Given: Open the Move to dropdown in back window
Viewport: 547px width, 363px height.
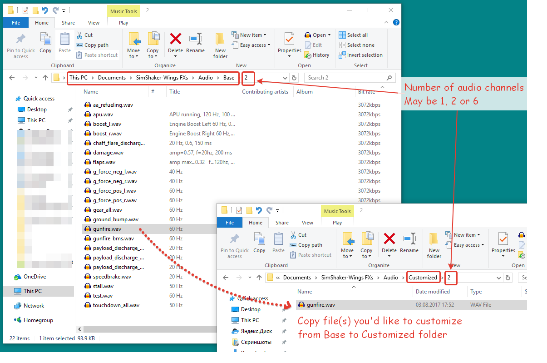Looking at the screenshot, I should click(133, 54).
